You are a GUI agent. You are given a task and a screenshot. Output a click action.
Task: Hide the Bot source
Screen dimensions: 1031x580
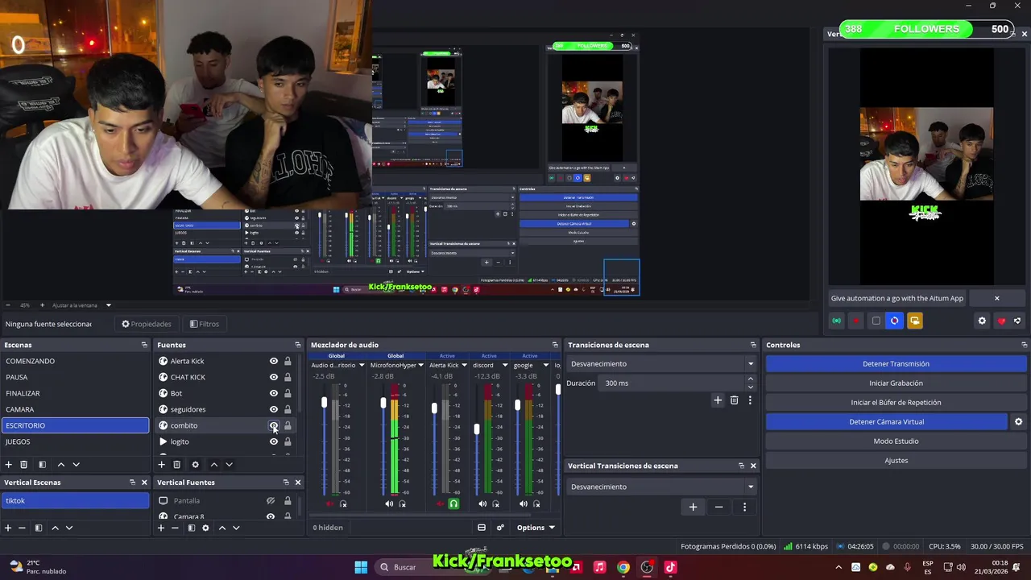(274, 393)
